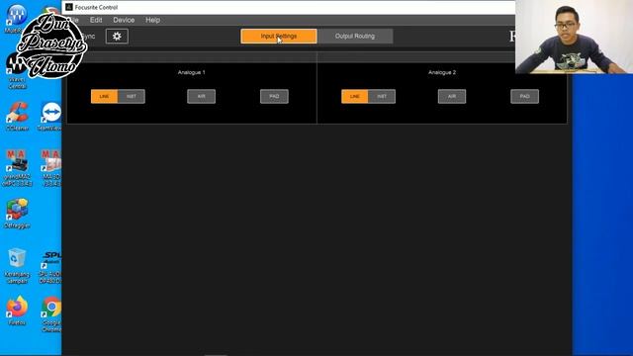The width and height of the screenshot is (633, 356).
Task: Click the Analogue 1 channel label
Action: [x=191, y=72]
